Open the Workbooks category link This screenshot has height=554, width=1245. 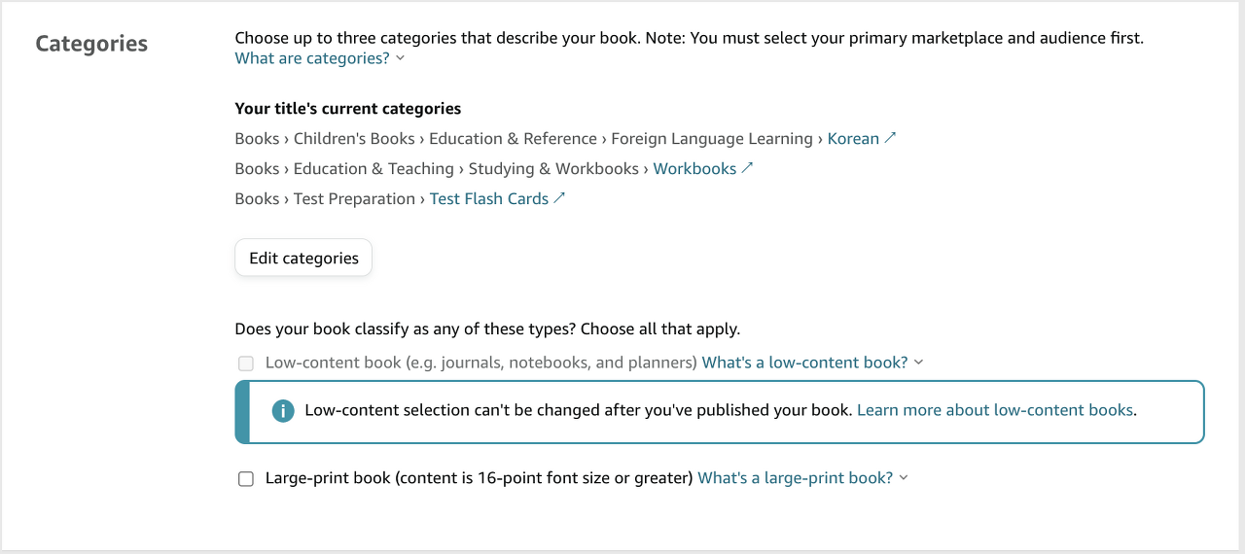tap(694, 169)
